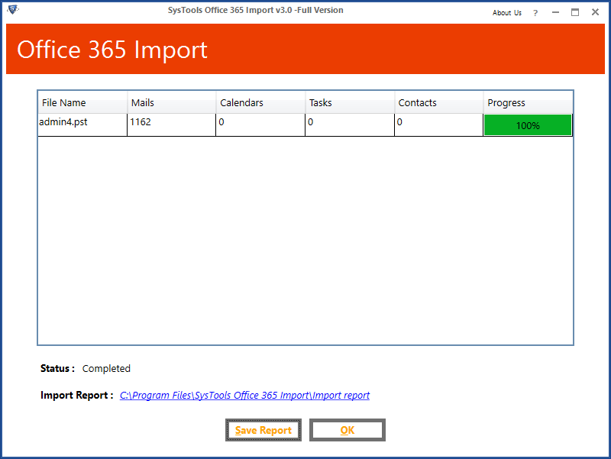The image size is (611, 459).
Task: Select the Contacts count cell for admin4.pst
Action: (437, 121)
